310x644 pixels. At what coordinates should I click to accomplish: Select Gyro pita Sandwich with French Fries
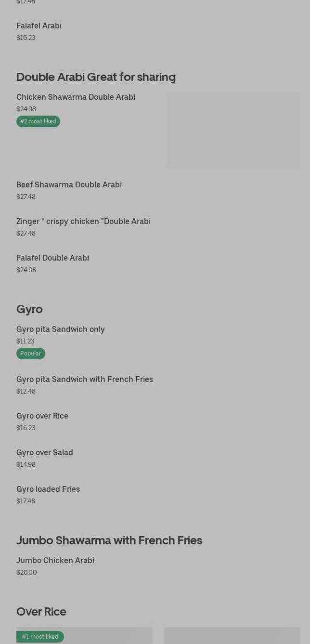click(x=85, y=380)
